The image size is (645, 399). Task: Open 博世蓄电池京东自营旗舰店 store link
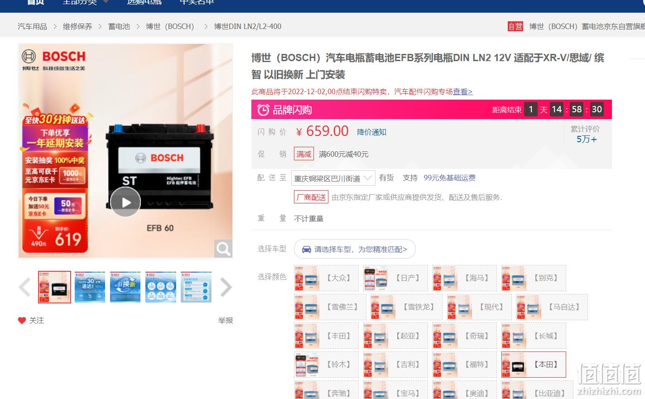coord(587,26)
